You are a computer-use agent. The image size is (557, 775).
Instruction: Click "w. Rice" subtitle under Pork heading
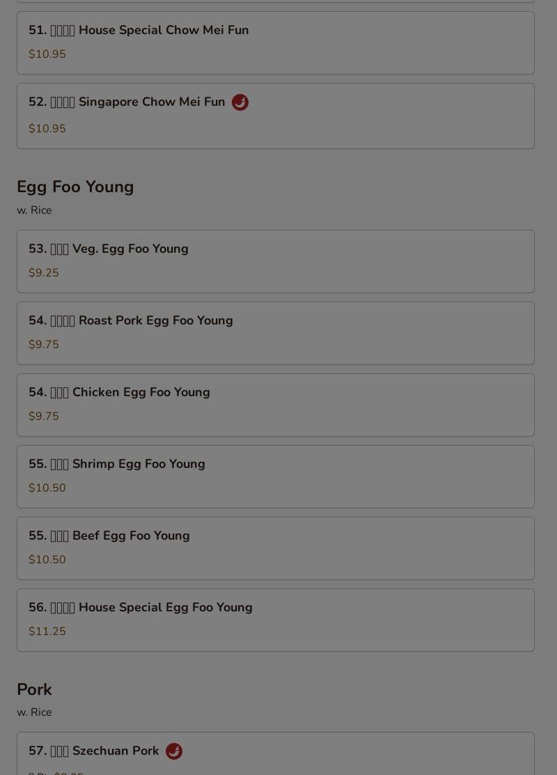click(x=34, y=712)
